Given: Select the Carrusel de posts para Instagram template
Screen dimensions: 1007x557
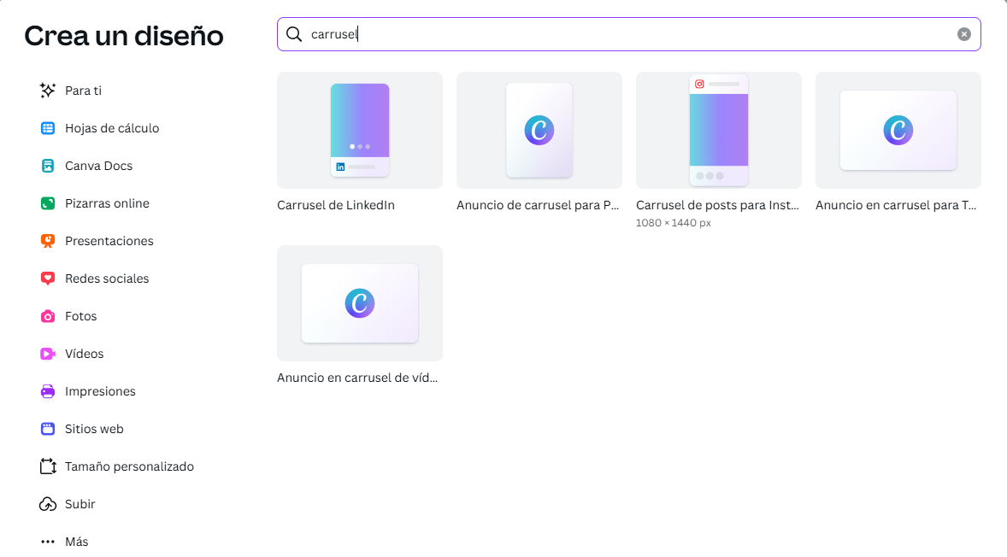Looking at the screenshot, I should [718, 130].
